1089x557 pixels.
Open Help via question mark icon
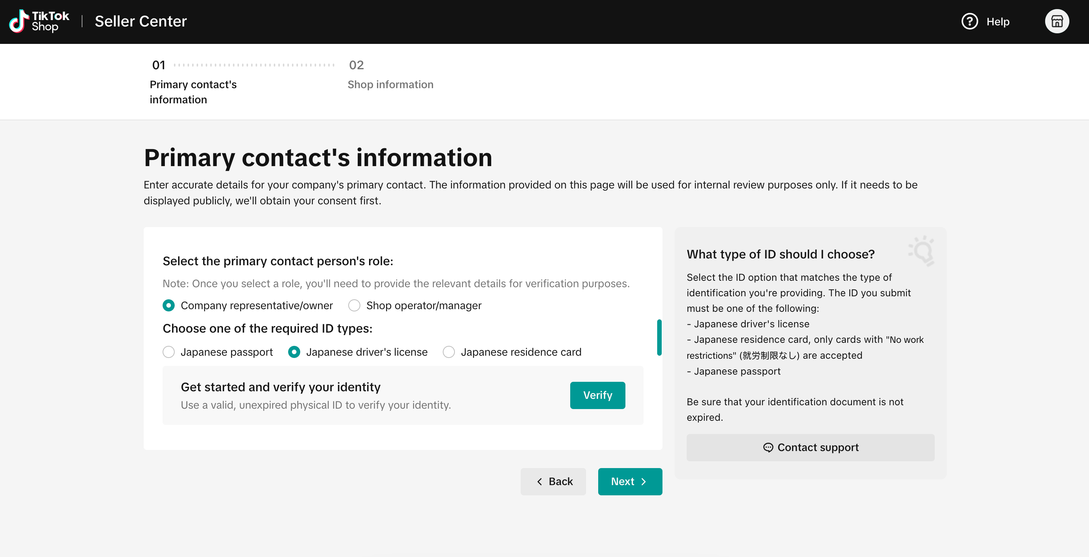point(970,21)
